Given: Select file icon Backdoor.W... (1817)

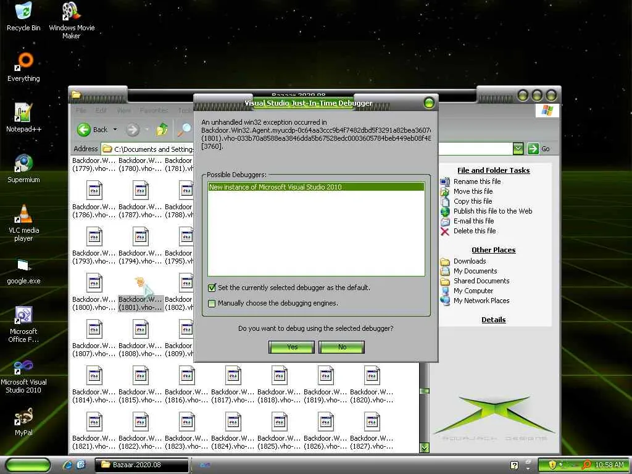Looking at the screenshot, I should point(233,376).
